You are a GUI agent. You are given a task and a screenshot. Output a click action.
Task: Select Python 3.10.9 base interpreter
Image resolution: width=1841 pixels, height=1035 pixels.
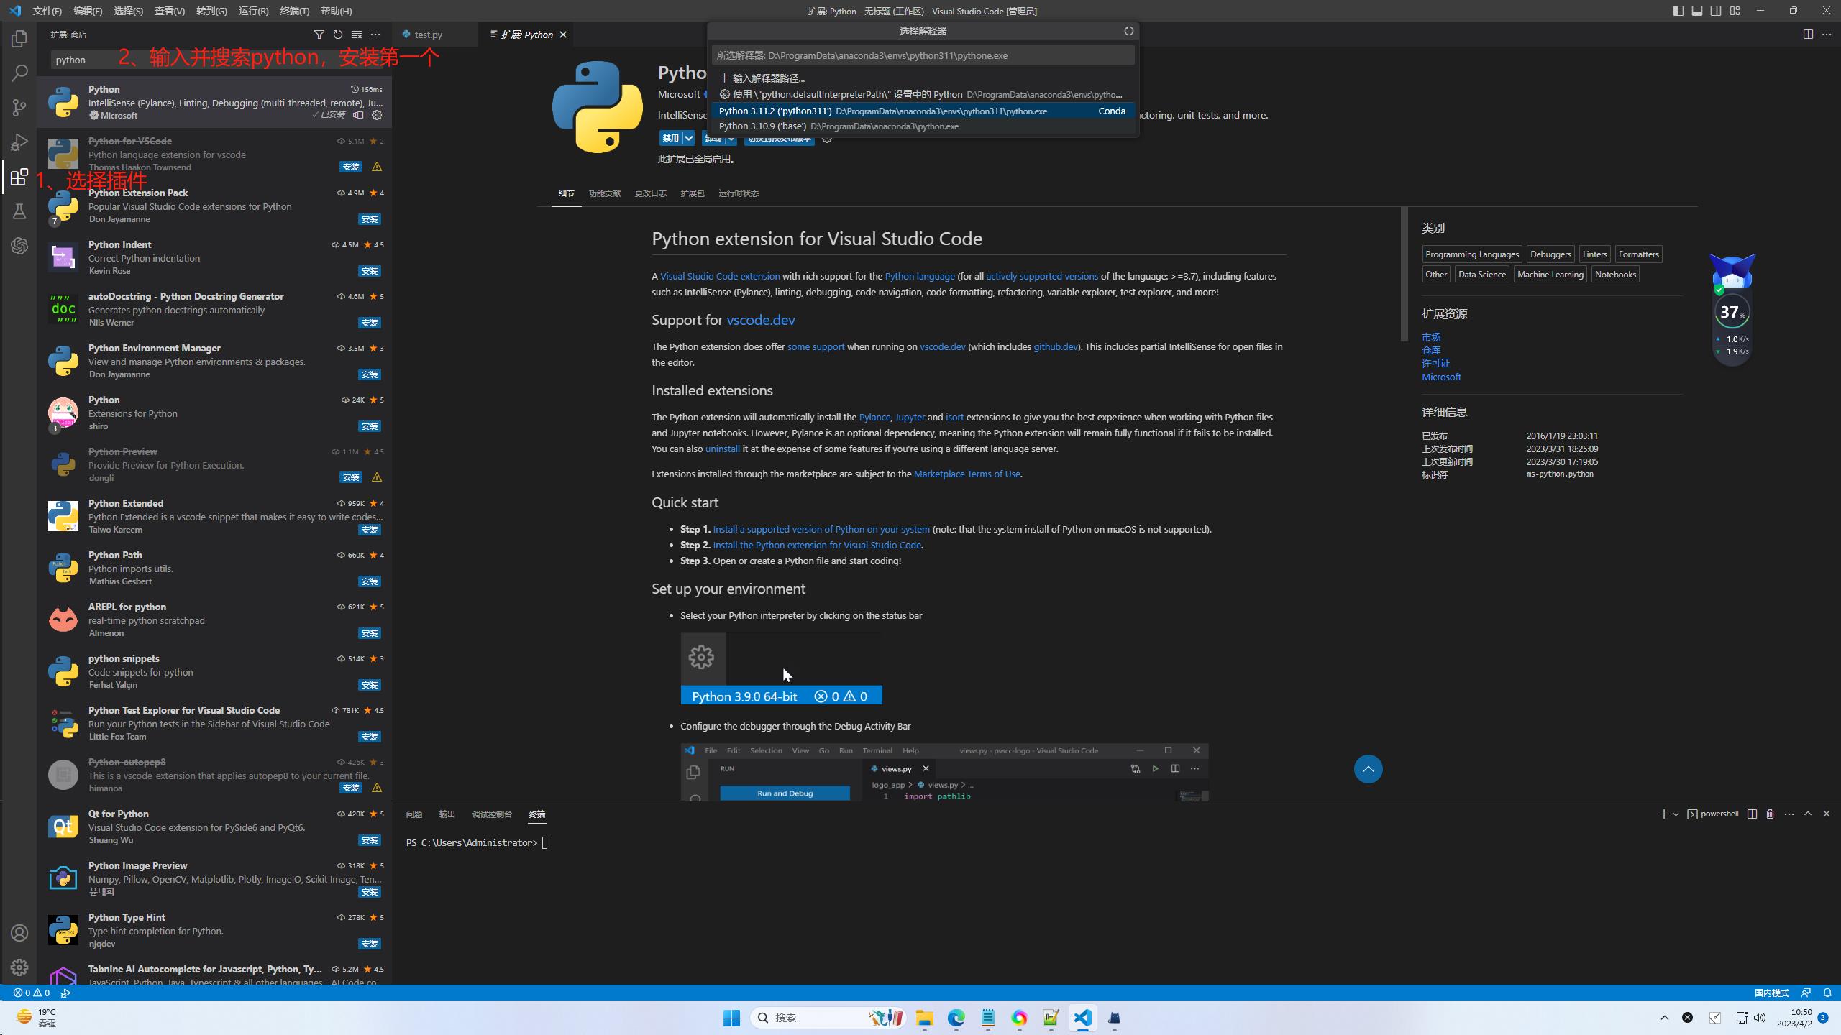coord(923,126)
